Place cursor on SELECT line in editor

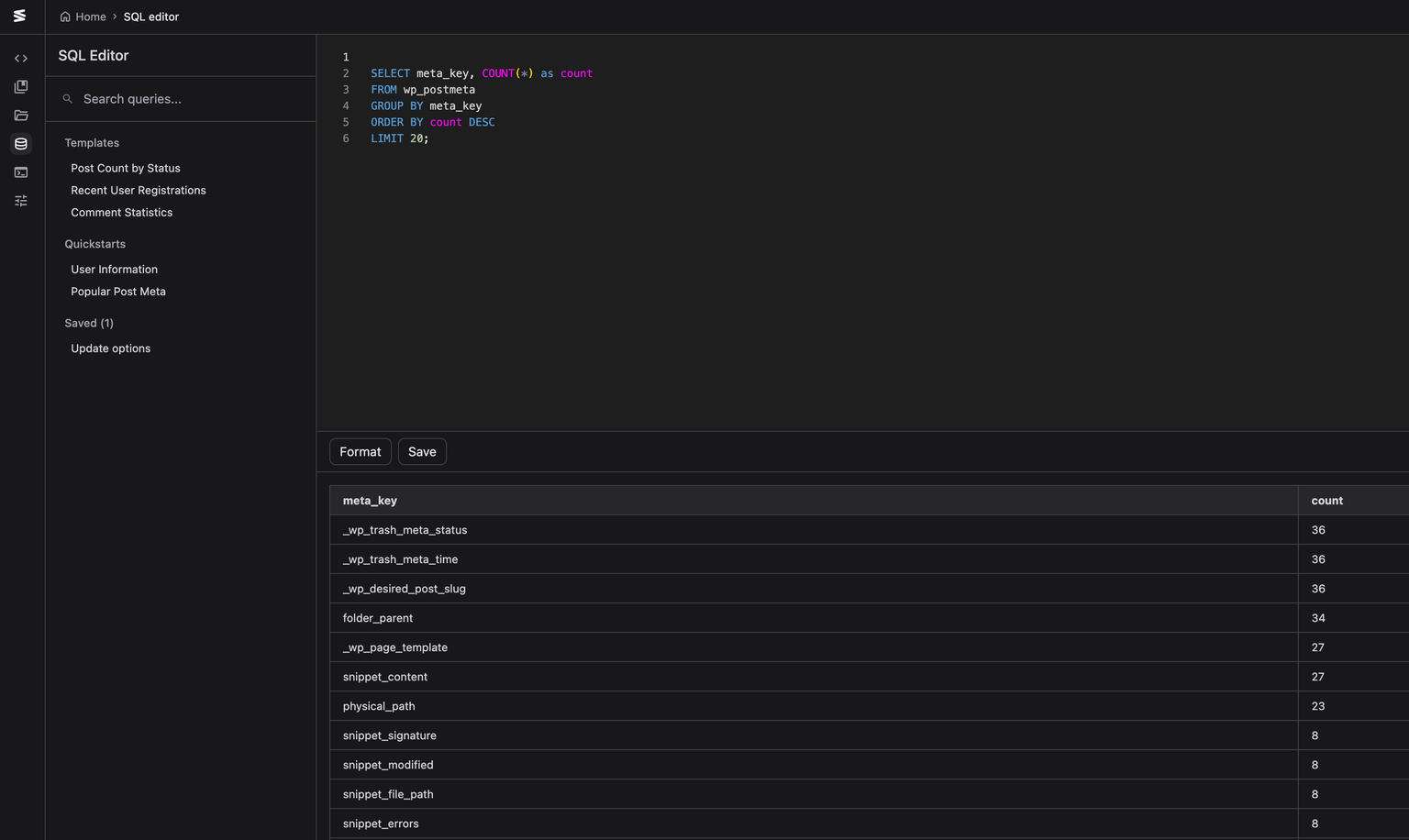pyautogui.click(x=482, y=73)
